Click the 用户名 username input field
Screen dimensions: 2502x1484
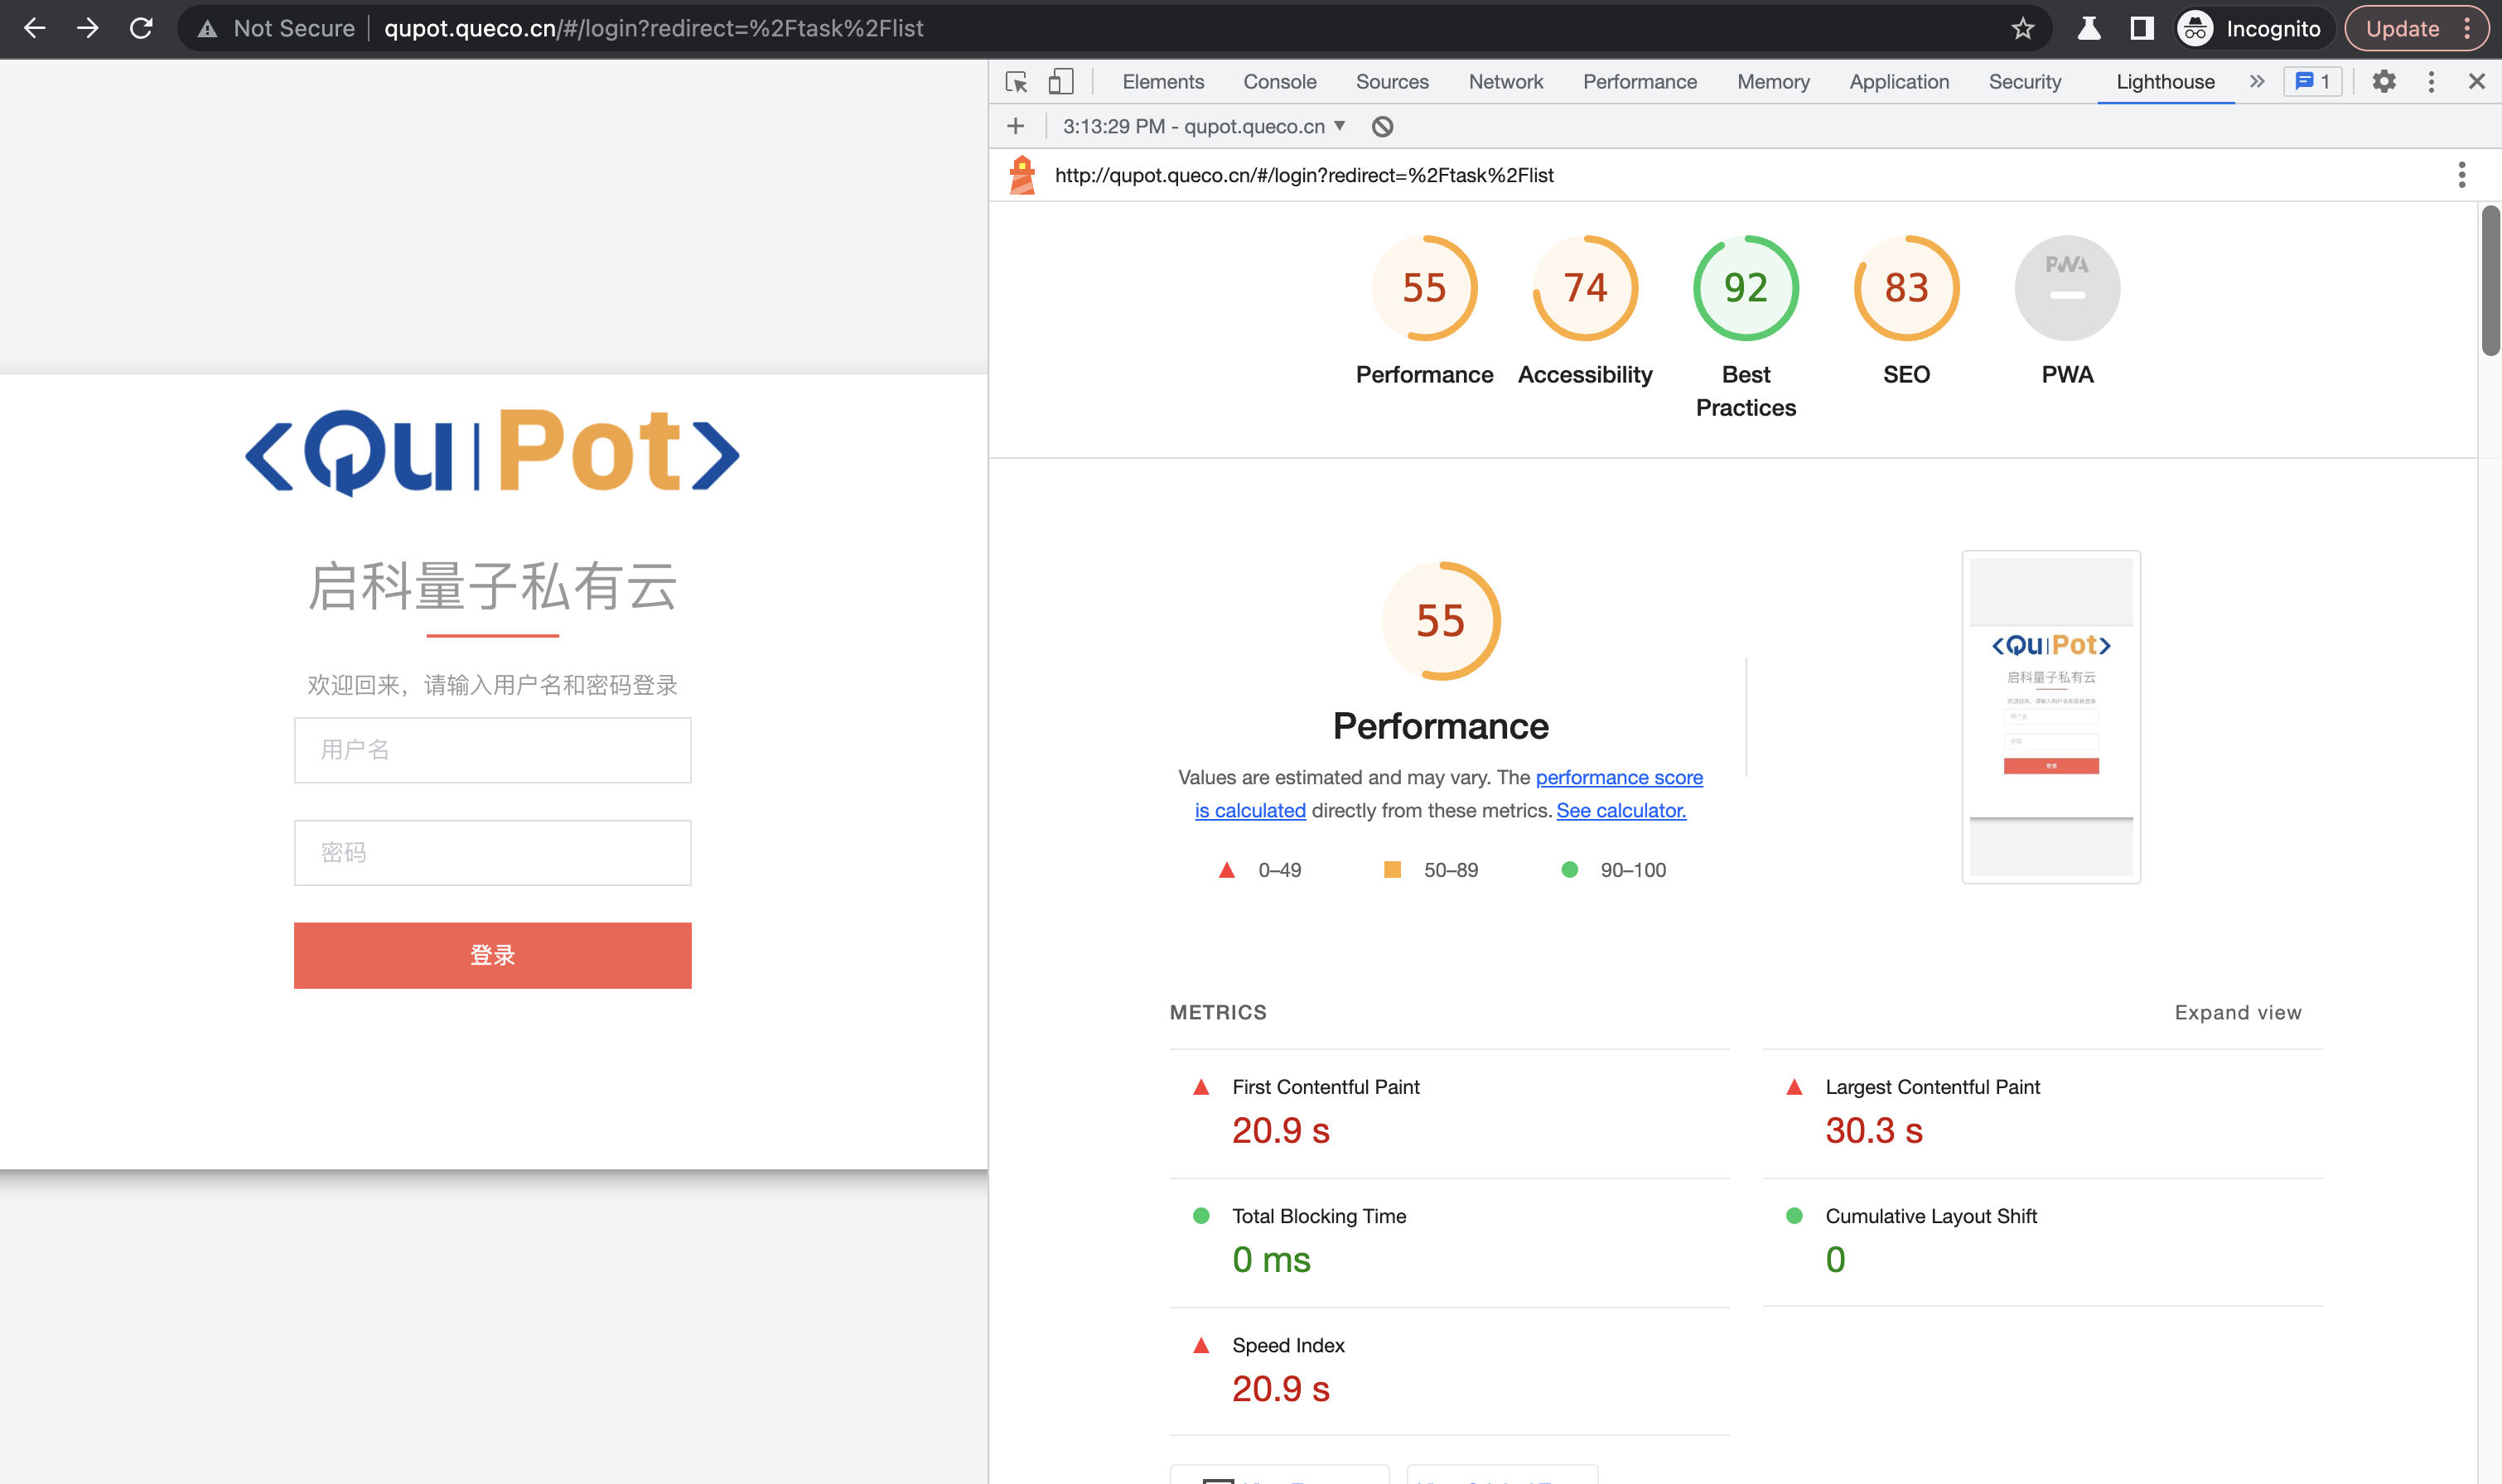[x=492, y=750]
